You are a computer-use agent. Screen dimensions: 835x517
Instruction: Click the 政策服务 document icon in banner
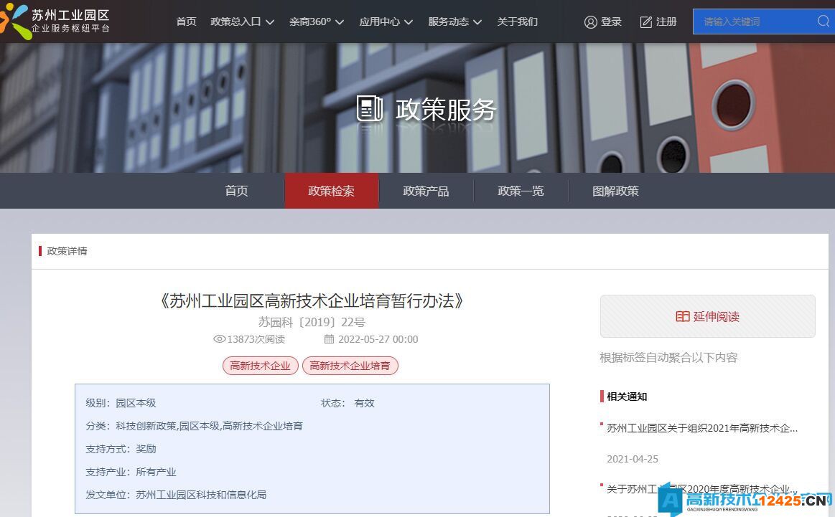(x=368, y=108)
